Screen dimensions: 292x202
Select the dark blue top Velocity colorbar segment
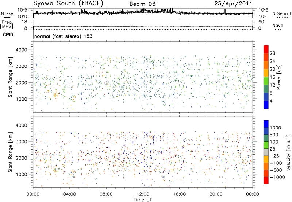(x=266, y=124)
